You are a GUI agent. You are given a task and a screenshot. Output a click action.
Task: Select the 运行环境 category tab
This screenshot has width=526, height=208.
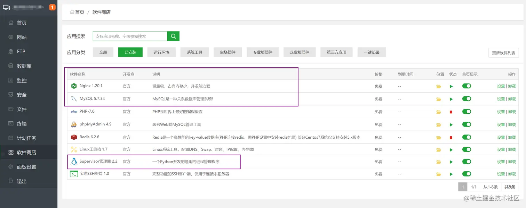coord(161,52)
